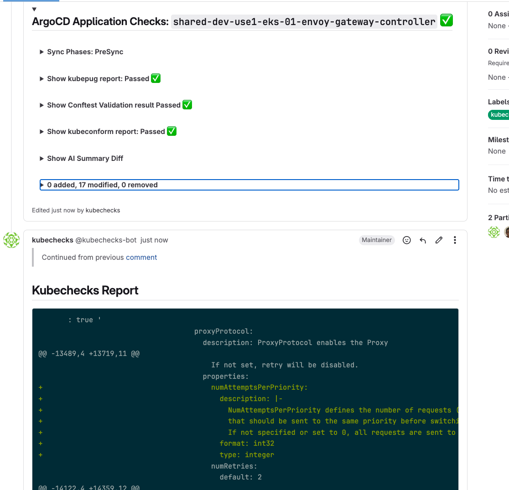Open the kubechecks author name on the comment
509x490 pixels.
[x=52, y=240]
